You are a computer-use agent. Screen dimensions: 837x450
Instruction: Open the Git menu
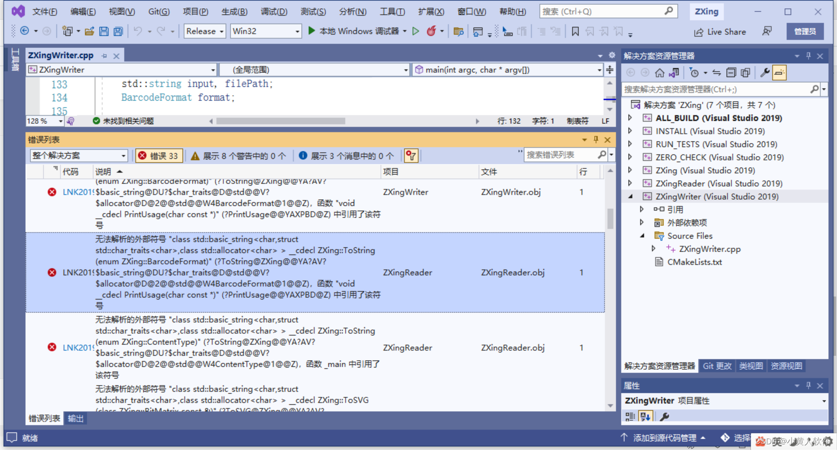click(x=159, y=11)
